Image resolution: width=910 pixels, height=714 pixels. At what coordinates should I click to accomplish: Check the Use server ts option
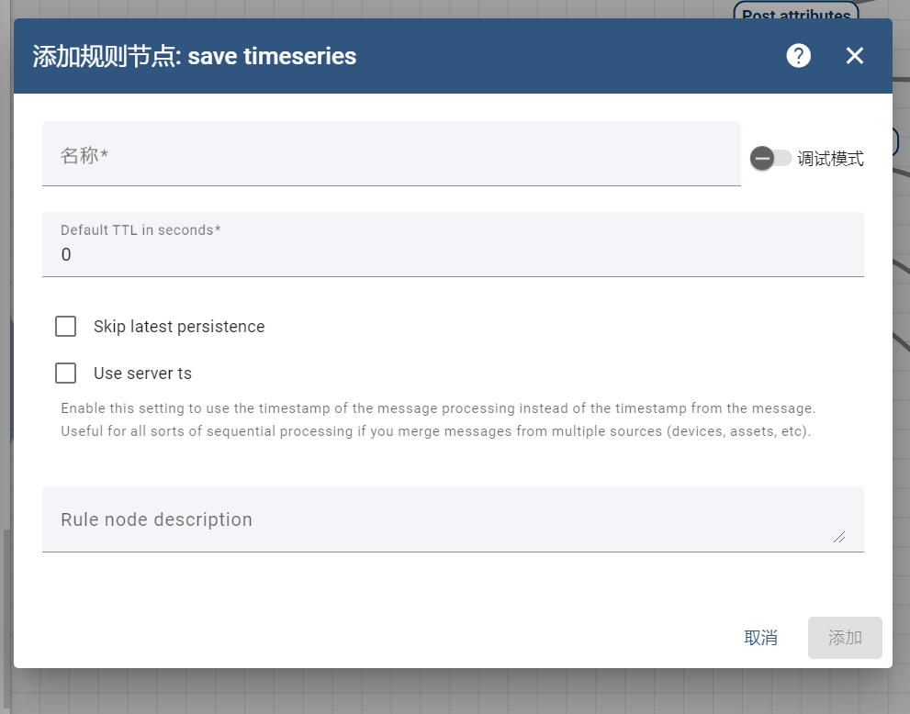tap(65, 374)
